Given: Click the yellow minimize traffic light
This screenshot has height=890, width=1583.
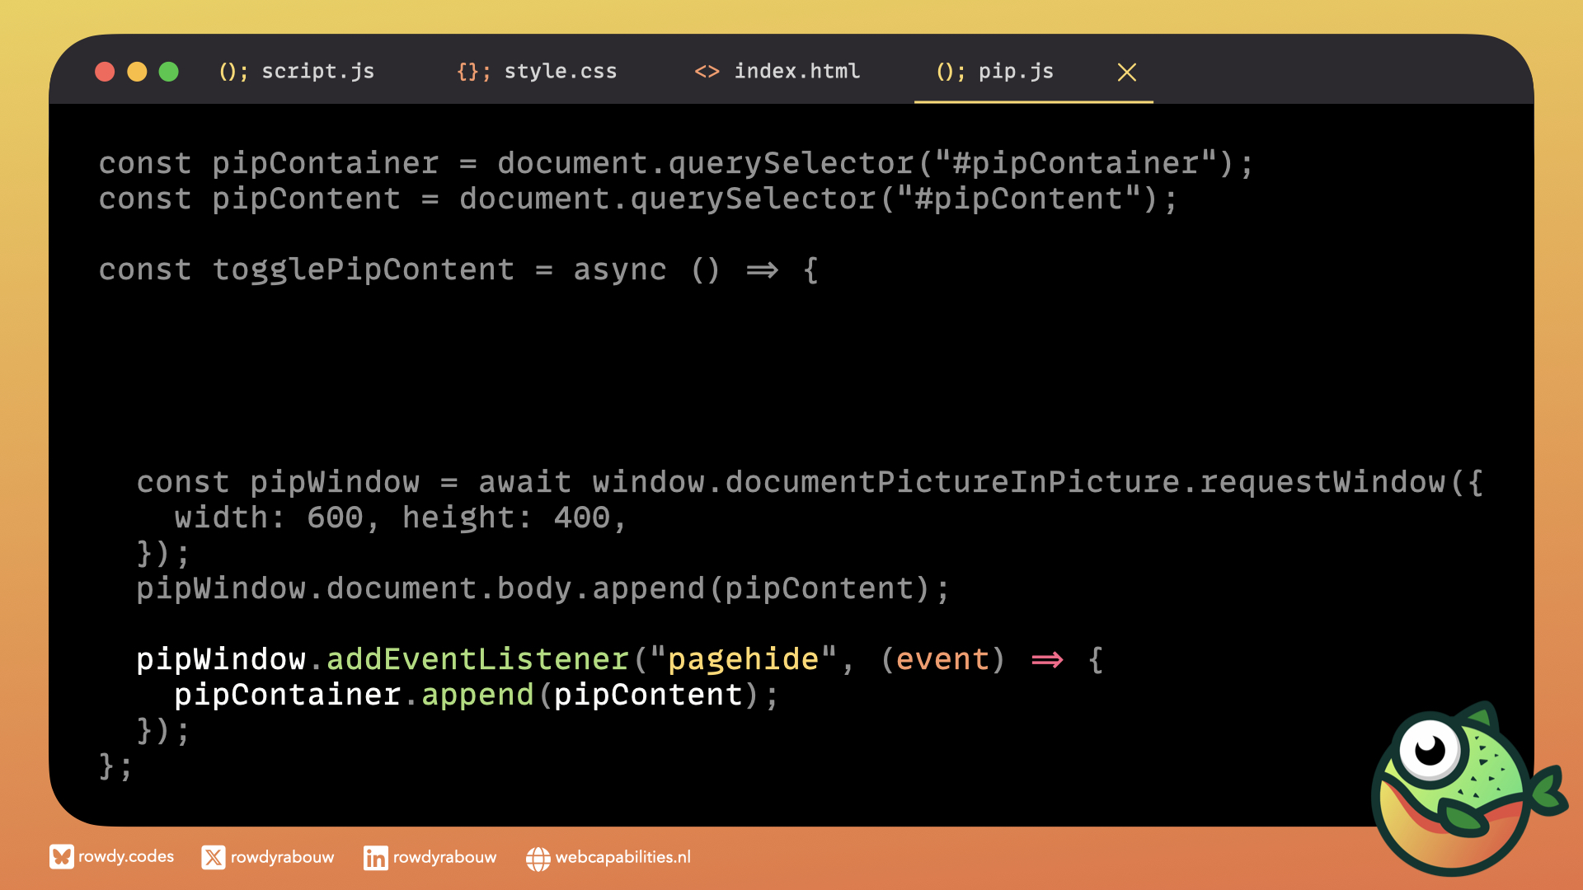Looking at the screenshot, I should point(137,73).
